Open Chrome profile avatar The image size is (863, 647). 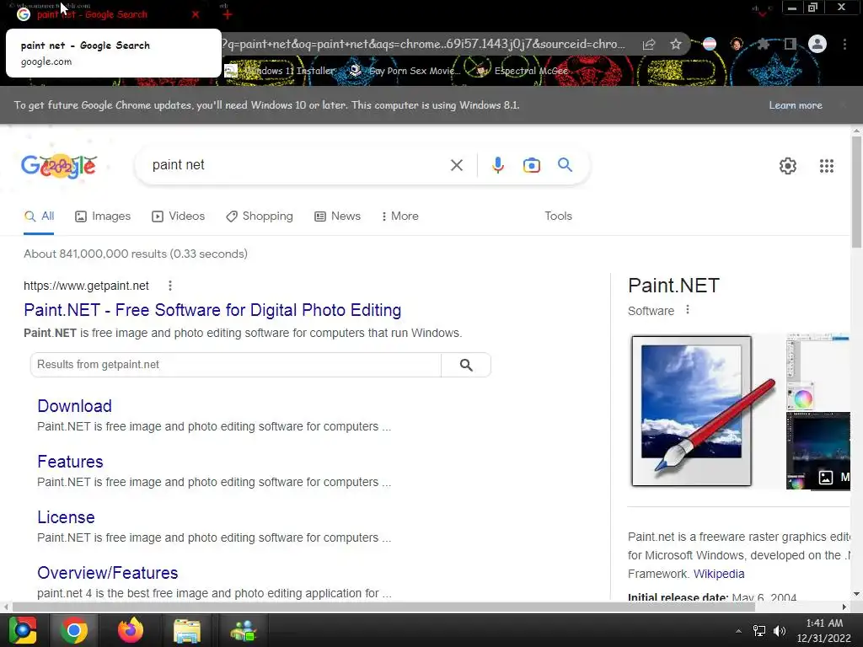tap(817, 44)
